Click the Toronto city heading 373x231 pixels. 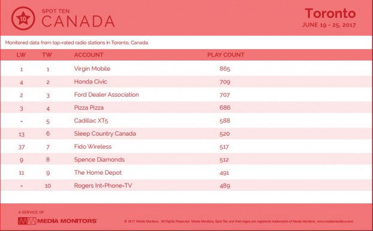coord(330,13)
